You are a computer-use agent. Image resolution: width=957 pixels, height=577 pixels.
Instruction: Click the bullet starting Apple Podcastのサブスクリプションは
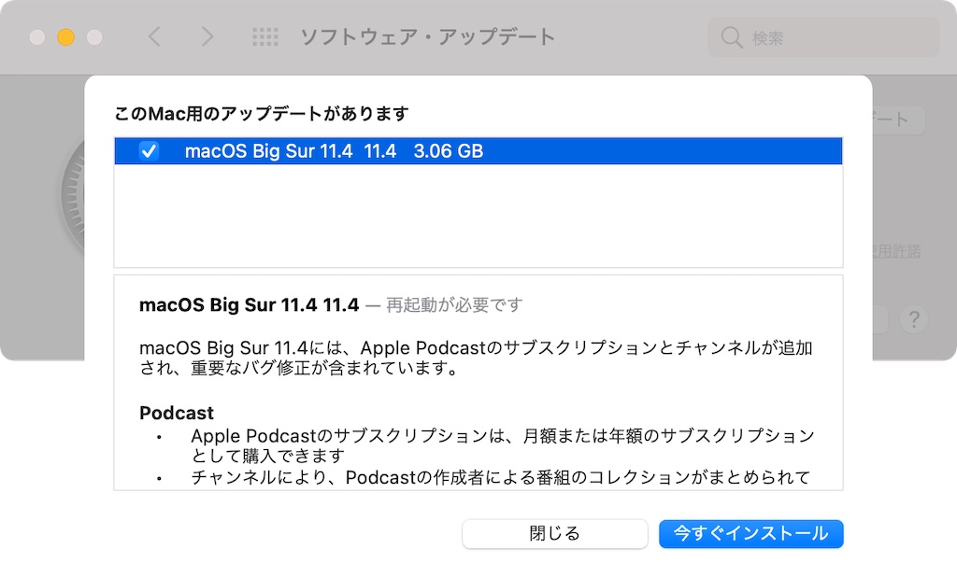pyautogui.click(x=503, y=446)
